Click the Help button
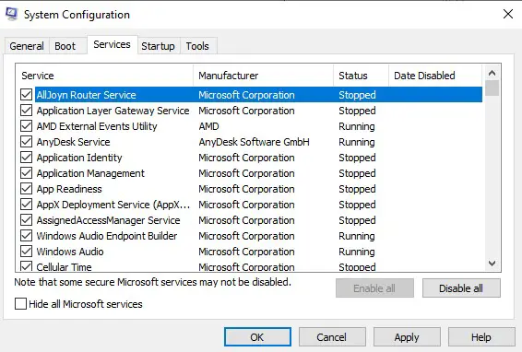Image resolution: width=522 pixels, height=352 pixels. (x=481, y=337)
